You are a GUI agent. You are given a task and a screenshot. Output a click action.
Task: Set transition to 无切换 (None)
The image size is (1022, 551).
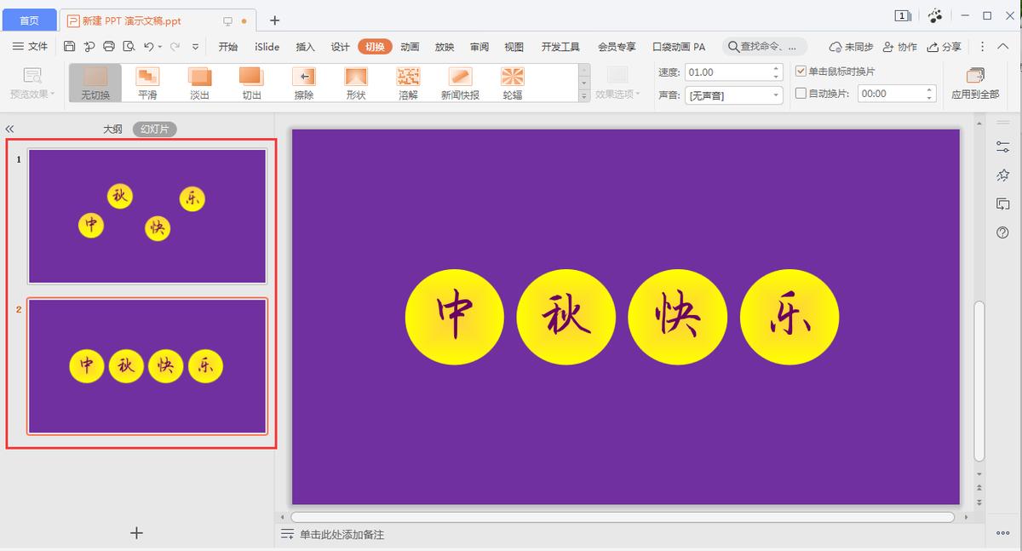click(x=95, y=83)
